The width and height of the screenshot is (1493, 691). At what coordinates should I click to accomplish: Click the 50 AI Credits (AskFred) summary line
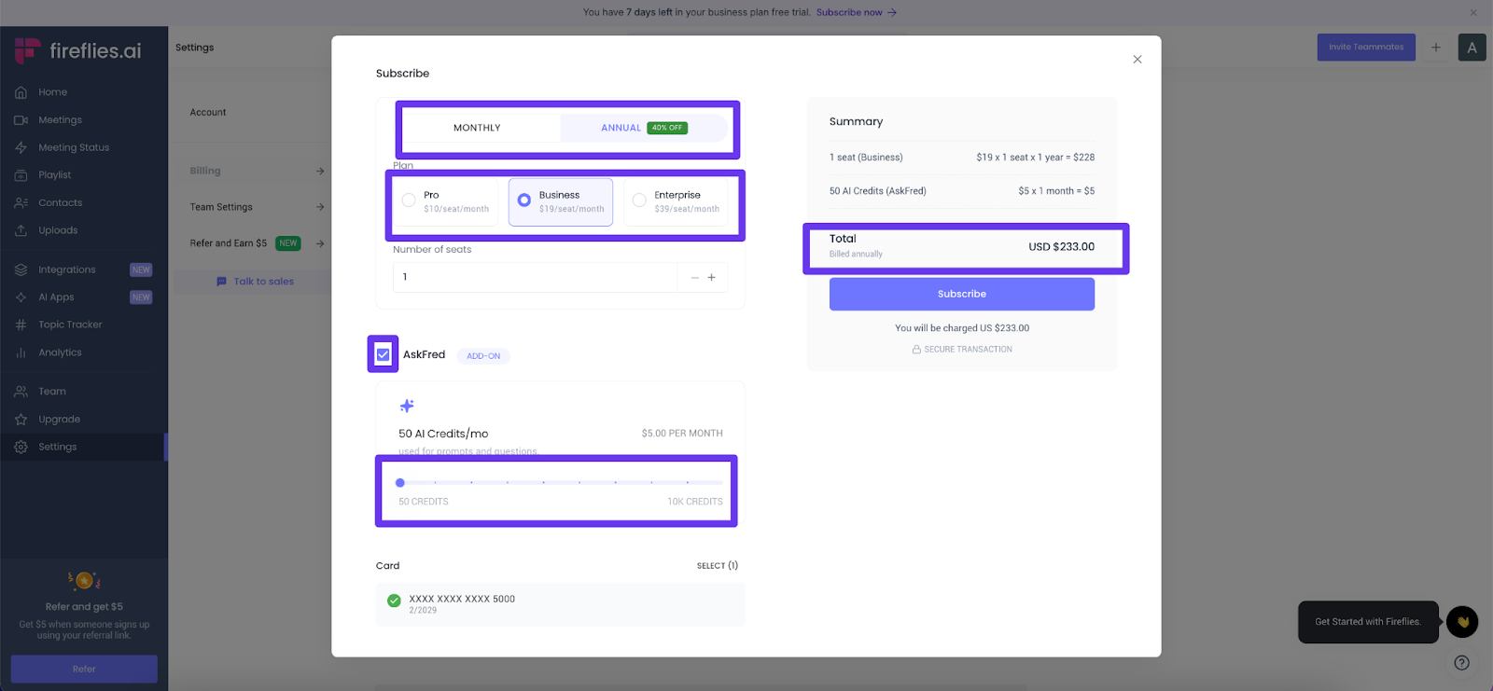click(x=962, y=191)
